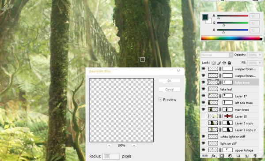The image size is (265, 161).
Task: Click the lock position move icon
Action: coord(224,63)
